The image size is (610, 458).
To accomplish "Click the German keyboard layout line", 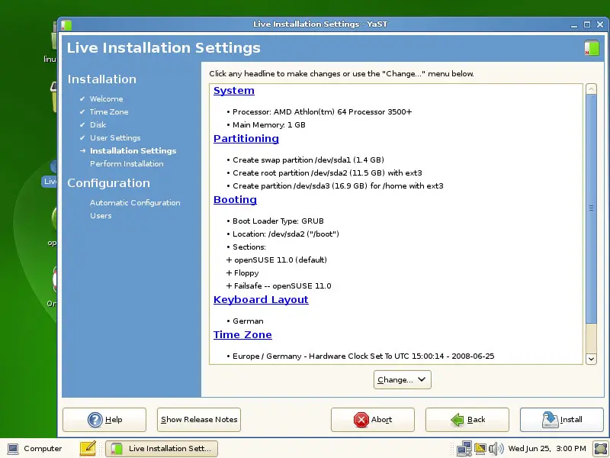I will [x=248, y=321].
